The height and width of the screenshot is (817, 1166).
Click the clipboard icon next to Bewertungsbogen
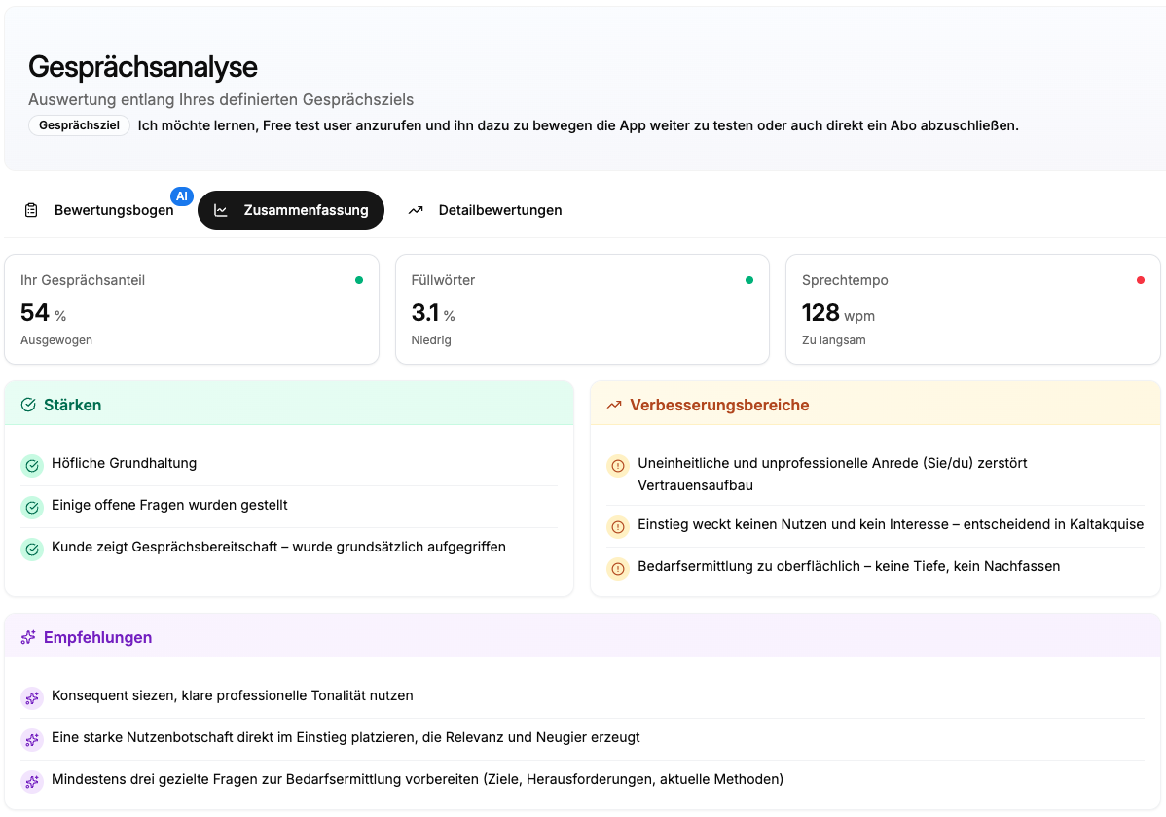coord(30,209)
